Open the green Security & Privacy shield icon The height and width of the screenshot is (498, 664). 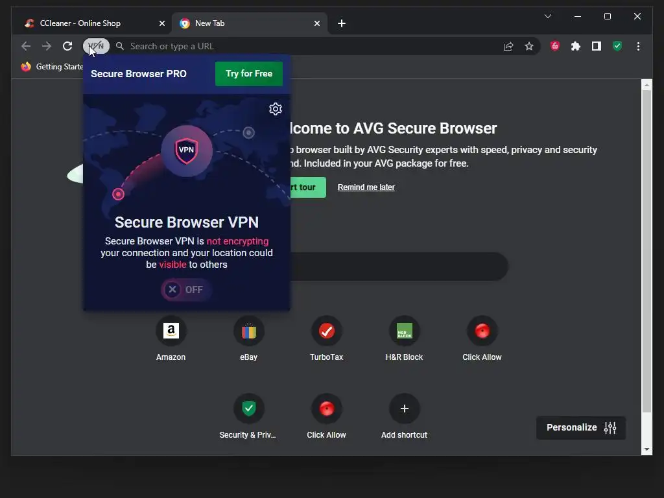617,46
